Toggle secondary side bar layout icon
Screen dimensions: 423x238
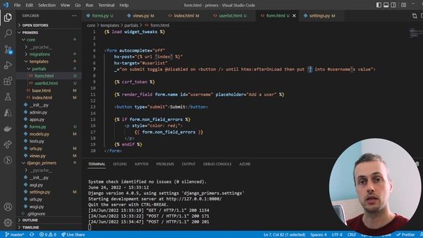pyautogui.click(x=393, y=5)
